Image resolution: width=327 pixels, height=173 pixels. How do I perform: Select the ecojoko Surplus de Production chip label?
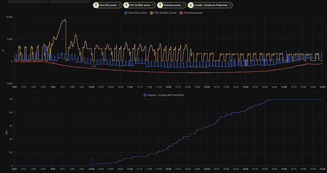pyautogui.click(x=210, y=5)
